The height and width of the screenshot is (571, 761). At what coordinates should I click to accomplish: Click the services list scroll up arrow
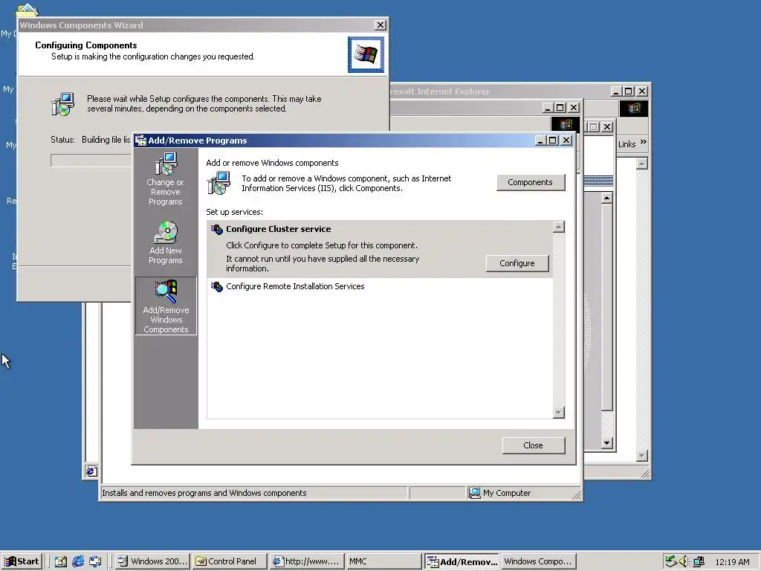click(559, 227)
